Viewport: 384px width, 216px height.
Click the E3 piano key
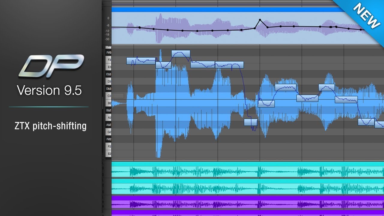point(108,67)
